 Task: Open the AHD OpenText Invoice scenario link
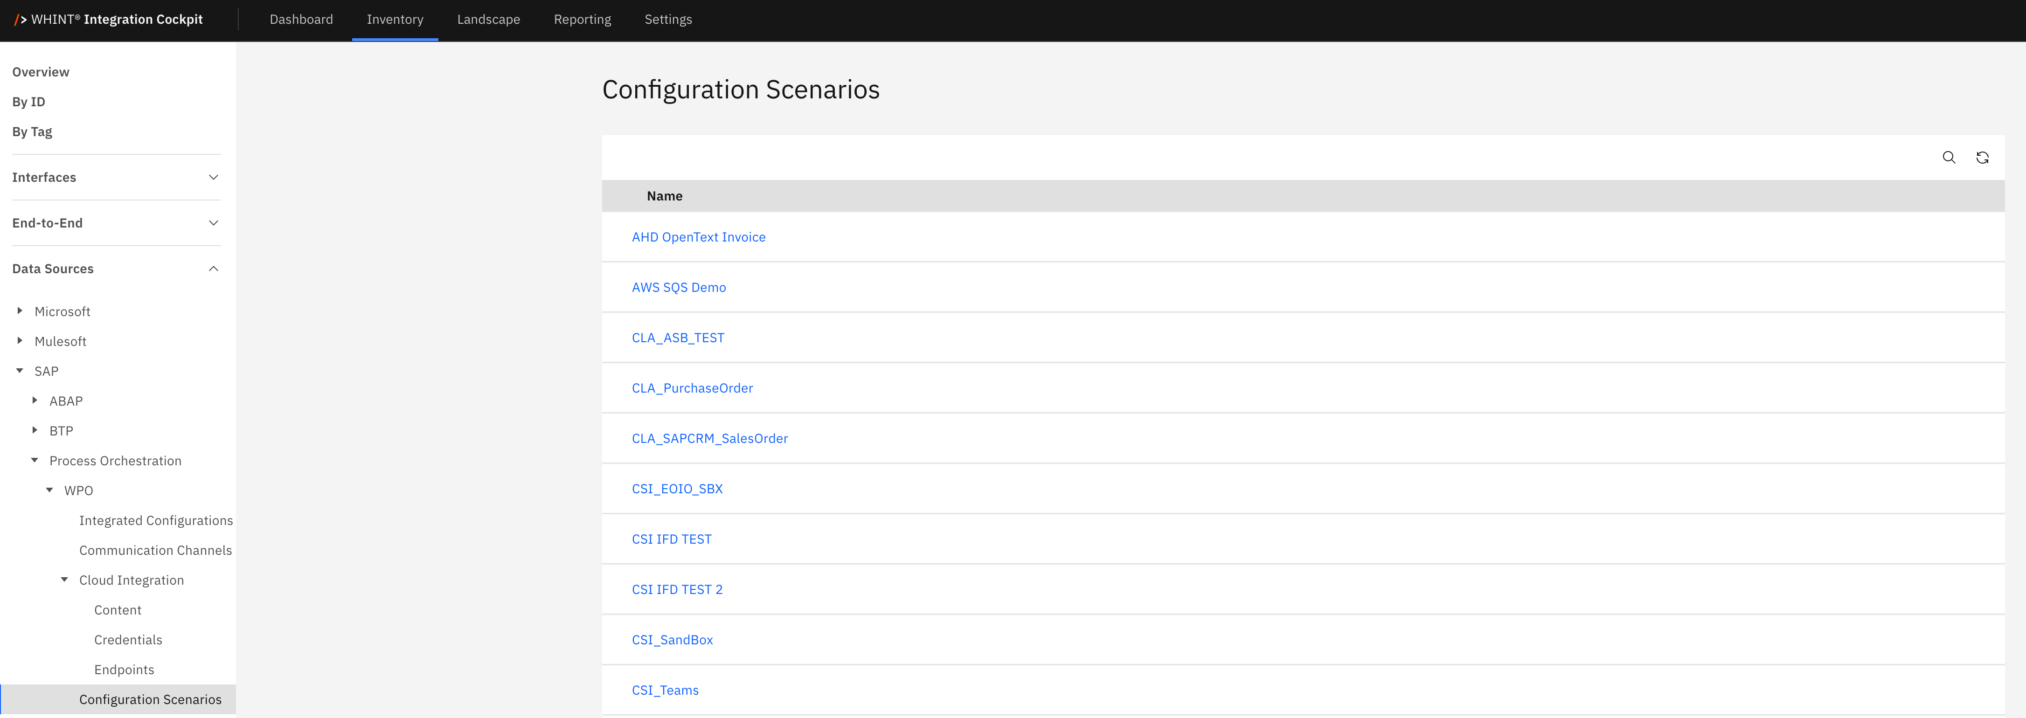point(698,237)
